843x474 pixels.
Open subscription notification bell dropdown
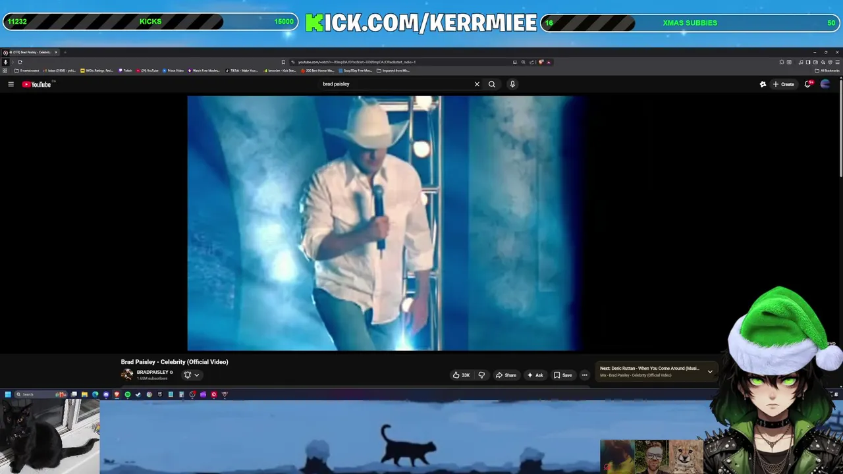(x=192, y=375)
